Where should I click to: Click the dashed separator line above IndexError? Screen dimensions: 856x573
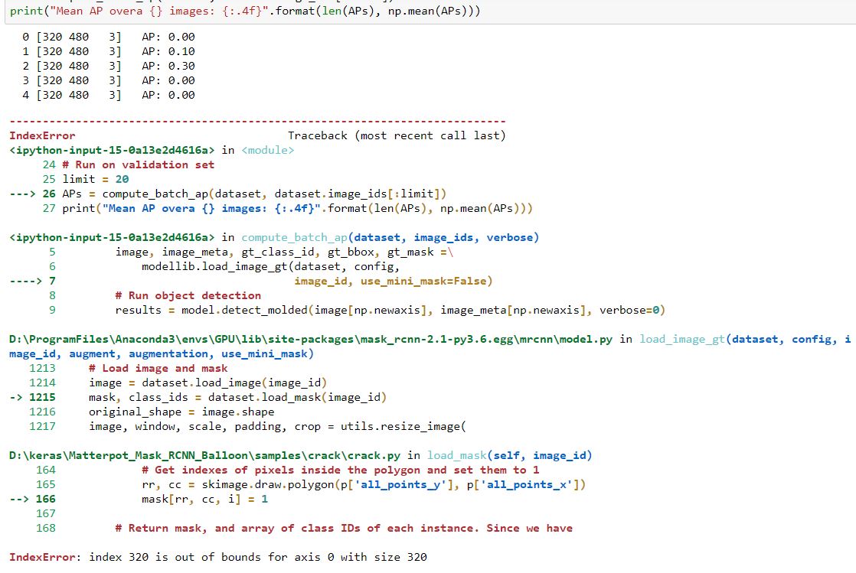[258, 121]
